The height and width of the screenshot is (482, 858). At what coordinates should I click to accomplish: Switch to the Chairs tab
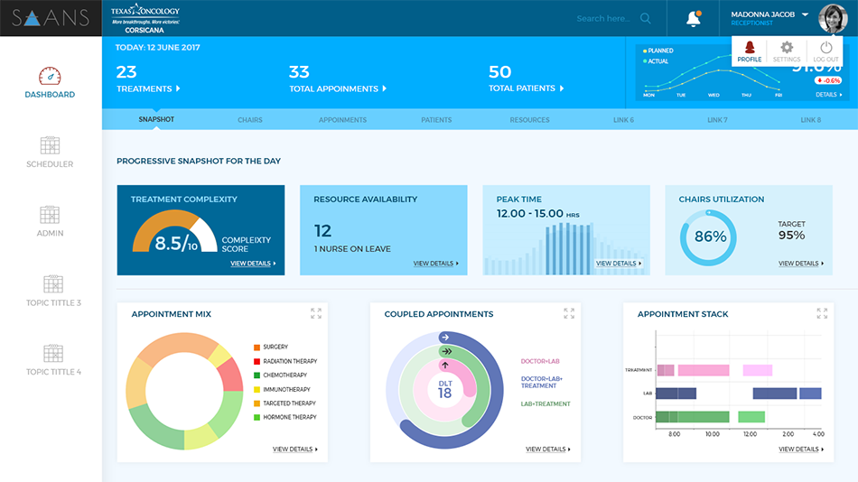[250, 119]
